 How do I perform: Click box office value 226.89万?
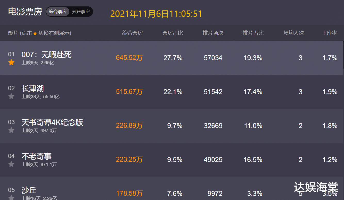pyautogui.click(x=129, y=126)
